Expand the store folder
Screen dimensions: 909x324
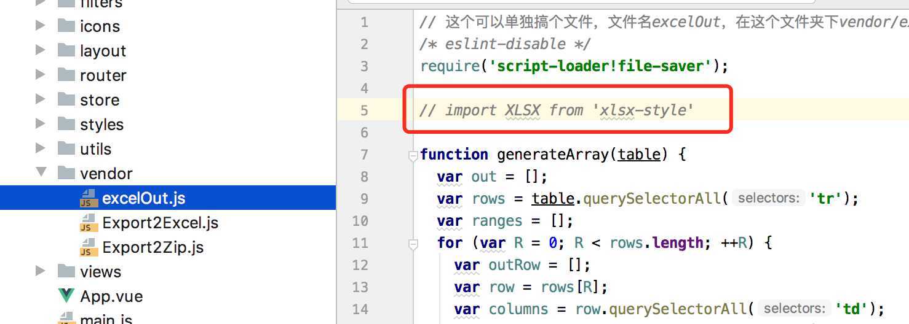[41, 99]
